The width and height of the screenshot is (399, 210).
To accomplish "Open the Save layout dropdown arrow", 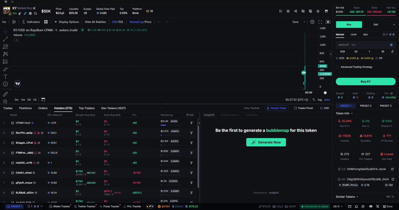I will (304, 22).
